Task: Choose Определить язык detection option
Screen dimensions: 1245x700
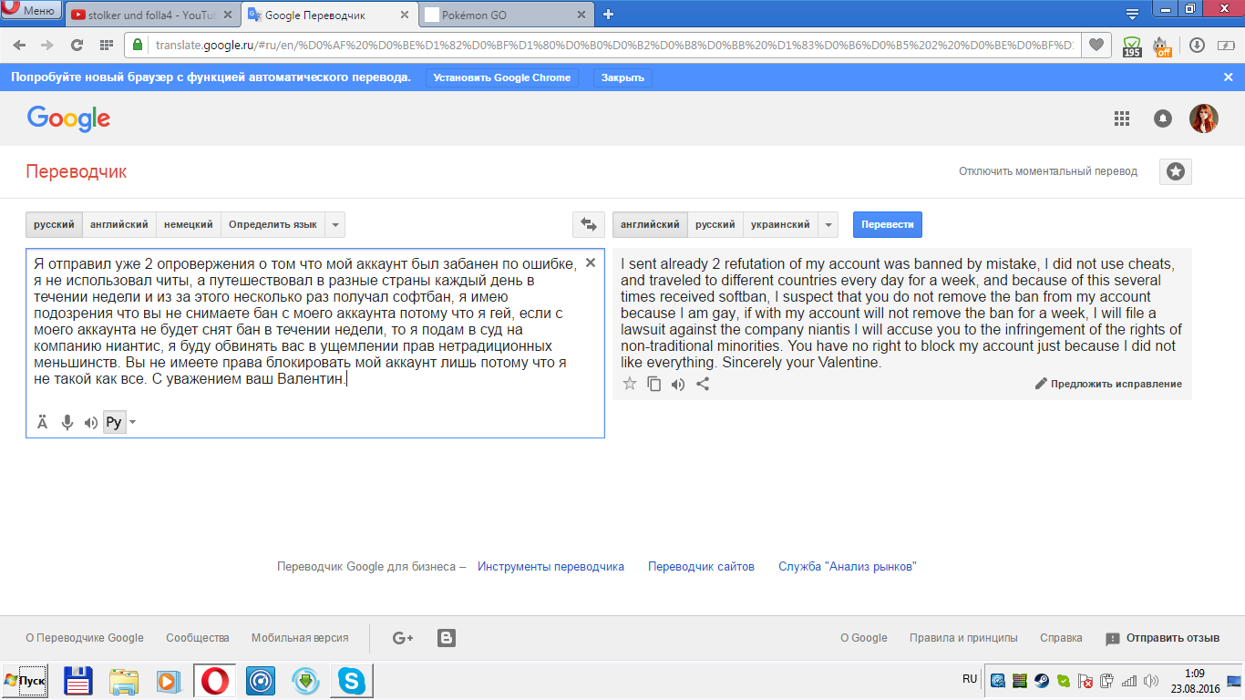Action: (x=273, y=224)
